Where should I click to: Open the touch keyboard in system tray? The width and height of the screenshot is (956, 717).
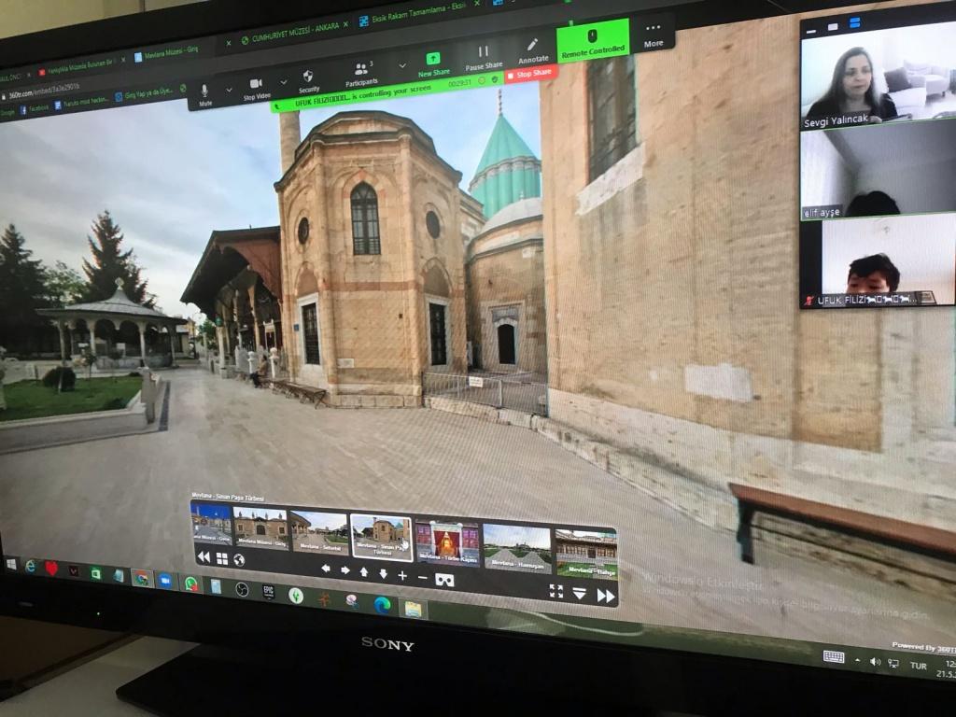(834, 656)
